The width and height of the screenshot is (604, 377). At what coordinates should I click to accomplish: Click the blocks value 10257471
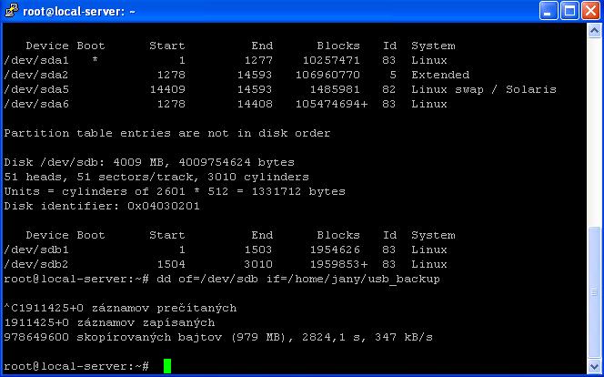coord(331,60)
